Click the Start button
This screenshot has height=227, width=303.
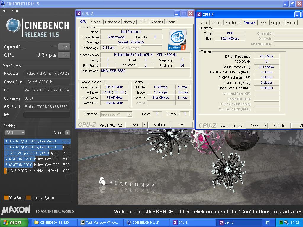point(14,223)
